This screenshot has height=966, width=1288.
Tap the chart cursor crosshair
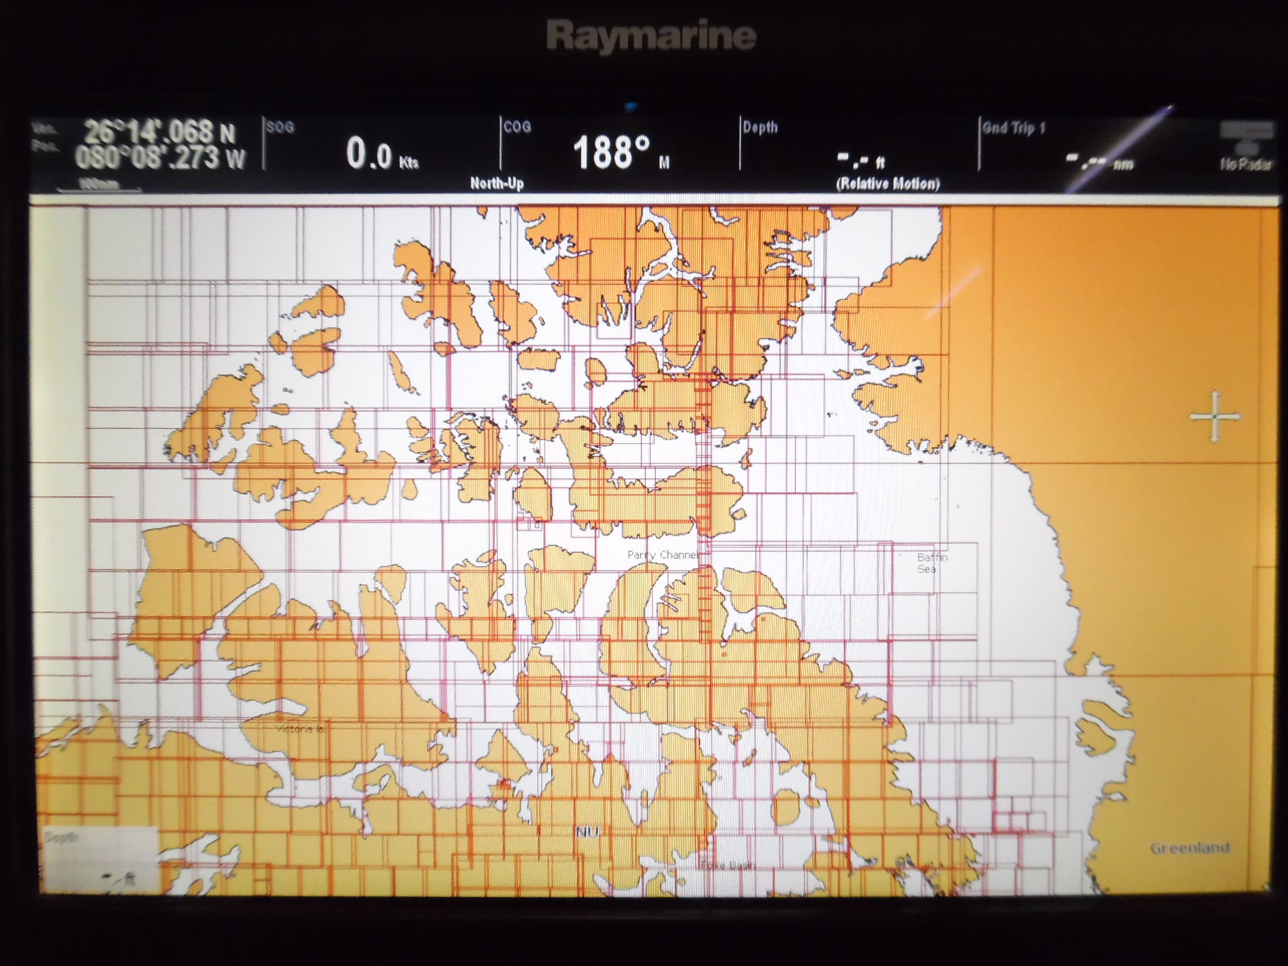click(x=1214, y=416)
